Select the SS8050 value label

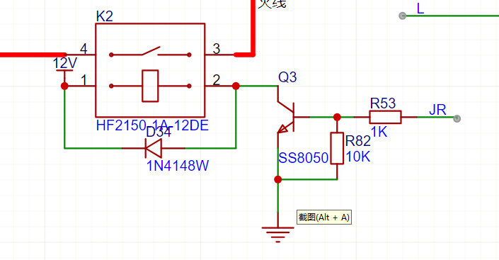pos(303,158)
